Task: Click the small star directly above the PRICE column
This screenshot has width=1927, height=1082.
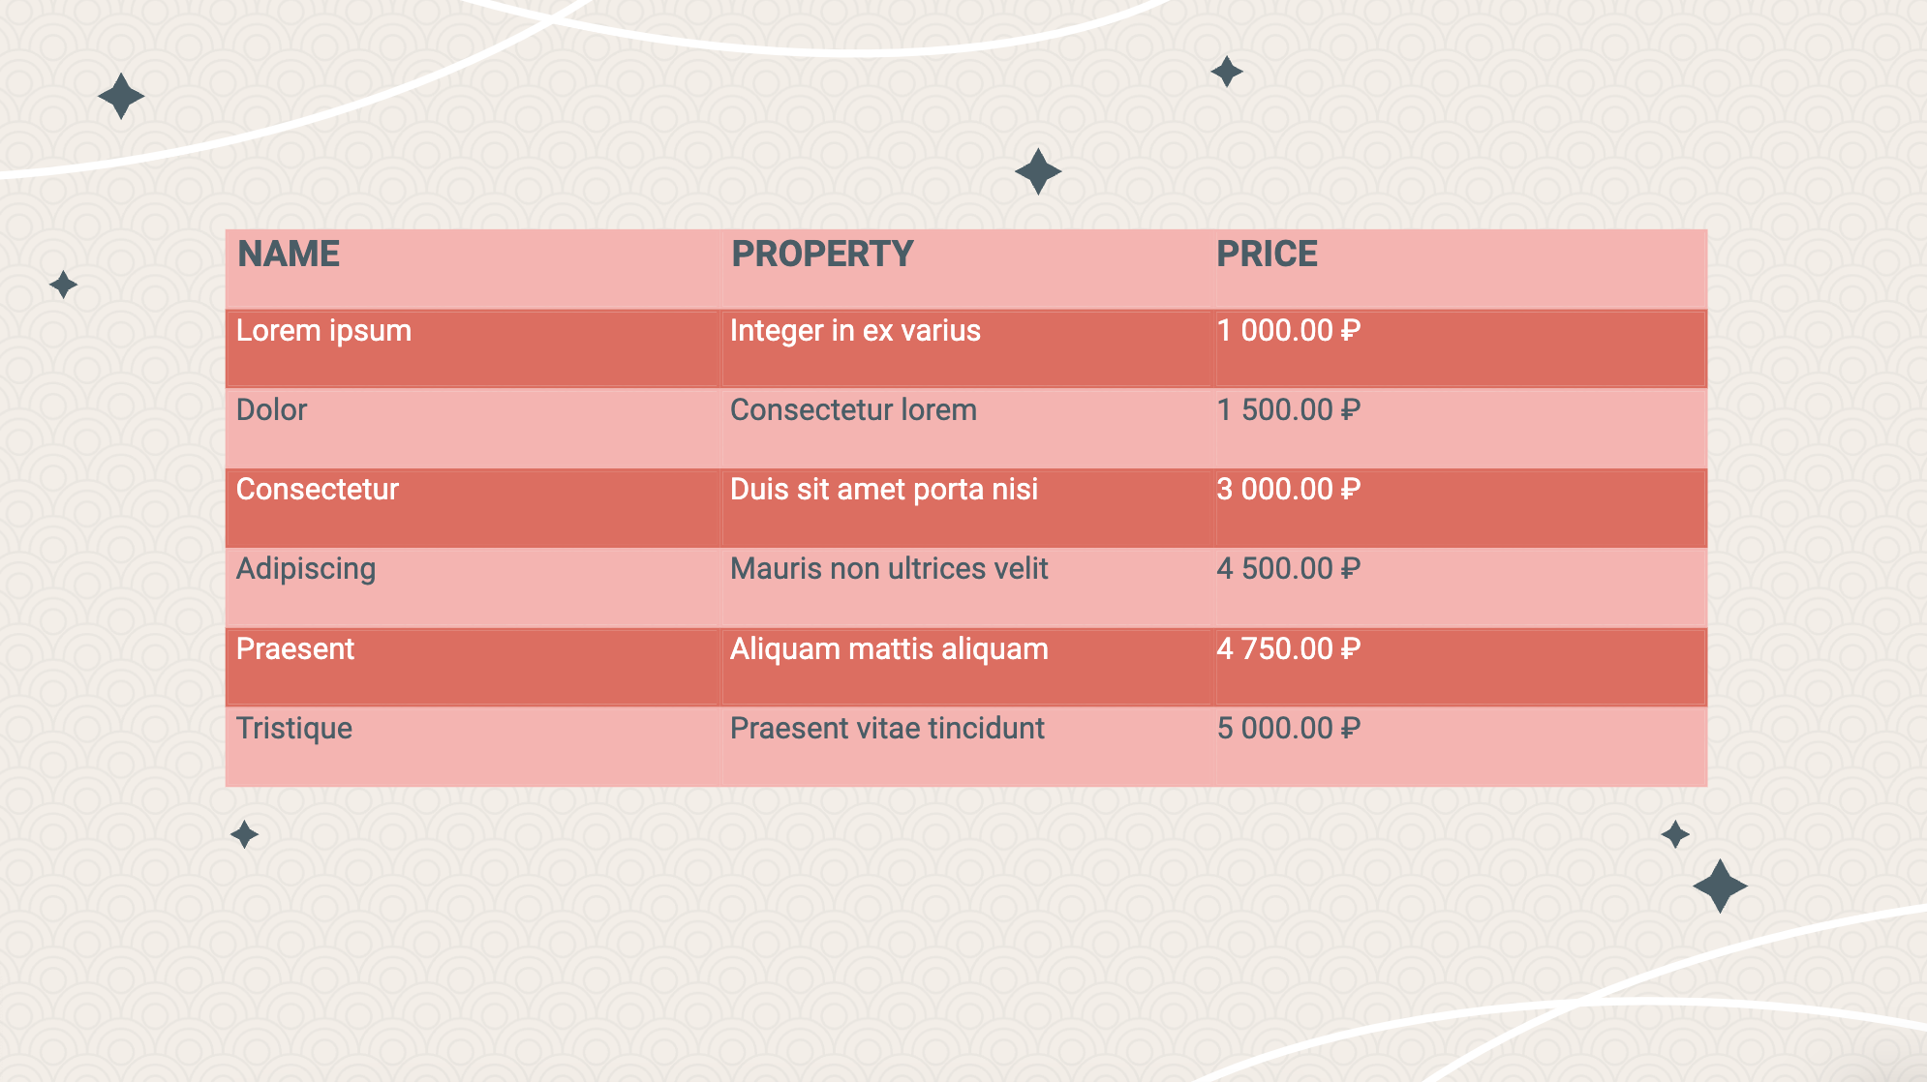Action: [x=1227, y=72]
